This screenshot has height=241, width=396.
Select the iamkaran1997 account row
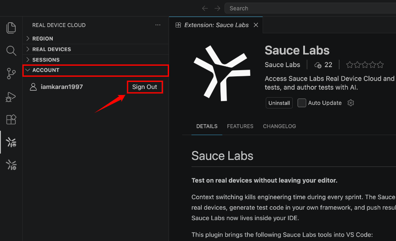95,87
